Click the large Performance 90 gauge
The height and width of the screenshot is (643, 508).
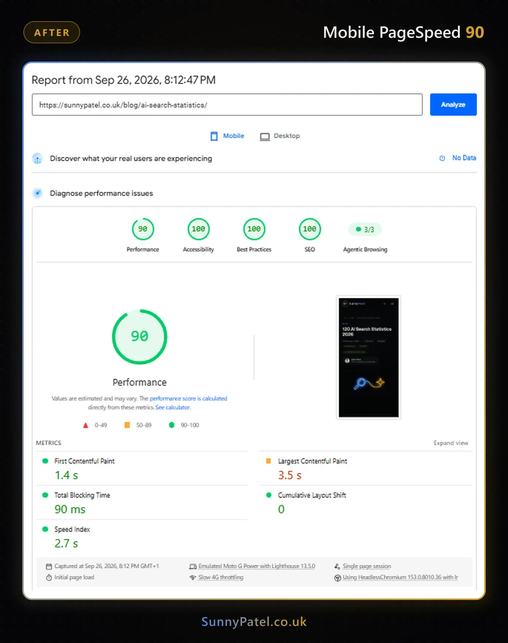(139, 337)
